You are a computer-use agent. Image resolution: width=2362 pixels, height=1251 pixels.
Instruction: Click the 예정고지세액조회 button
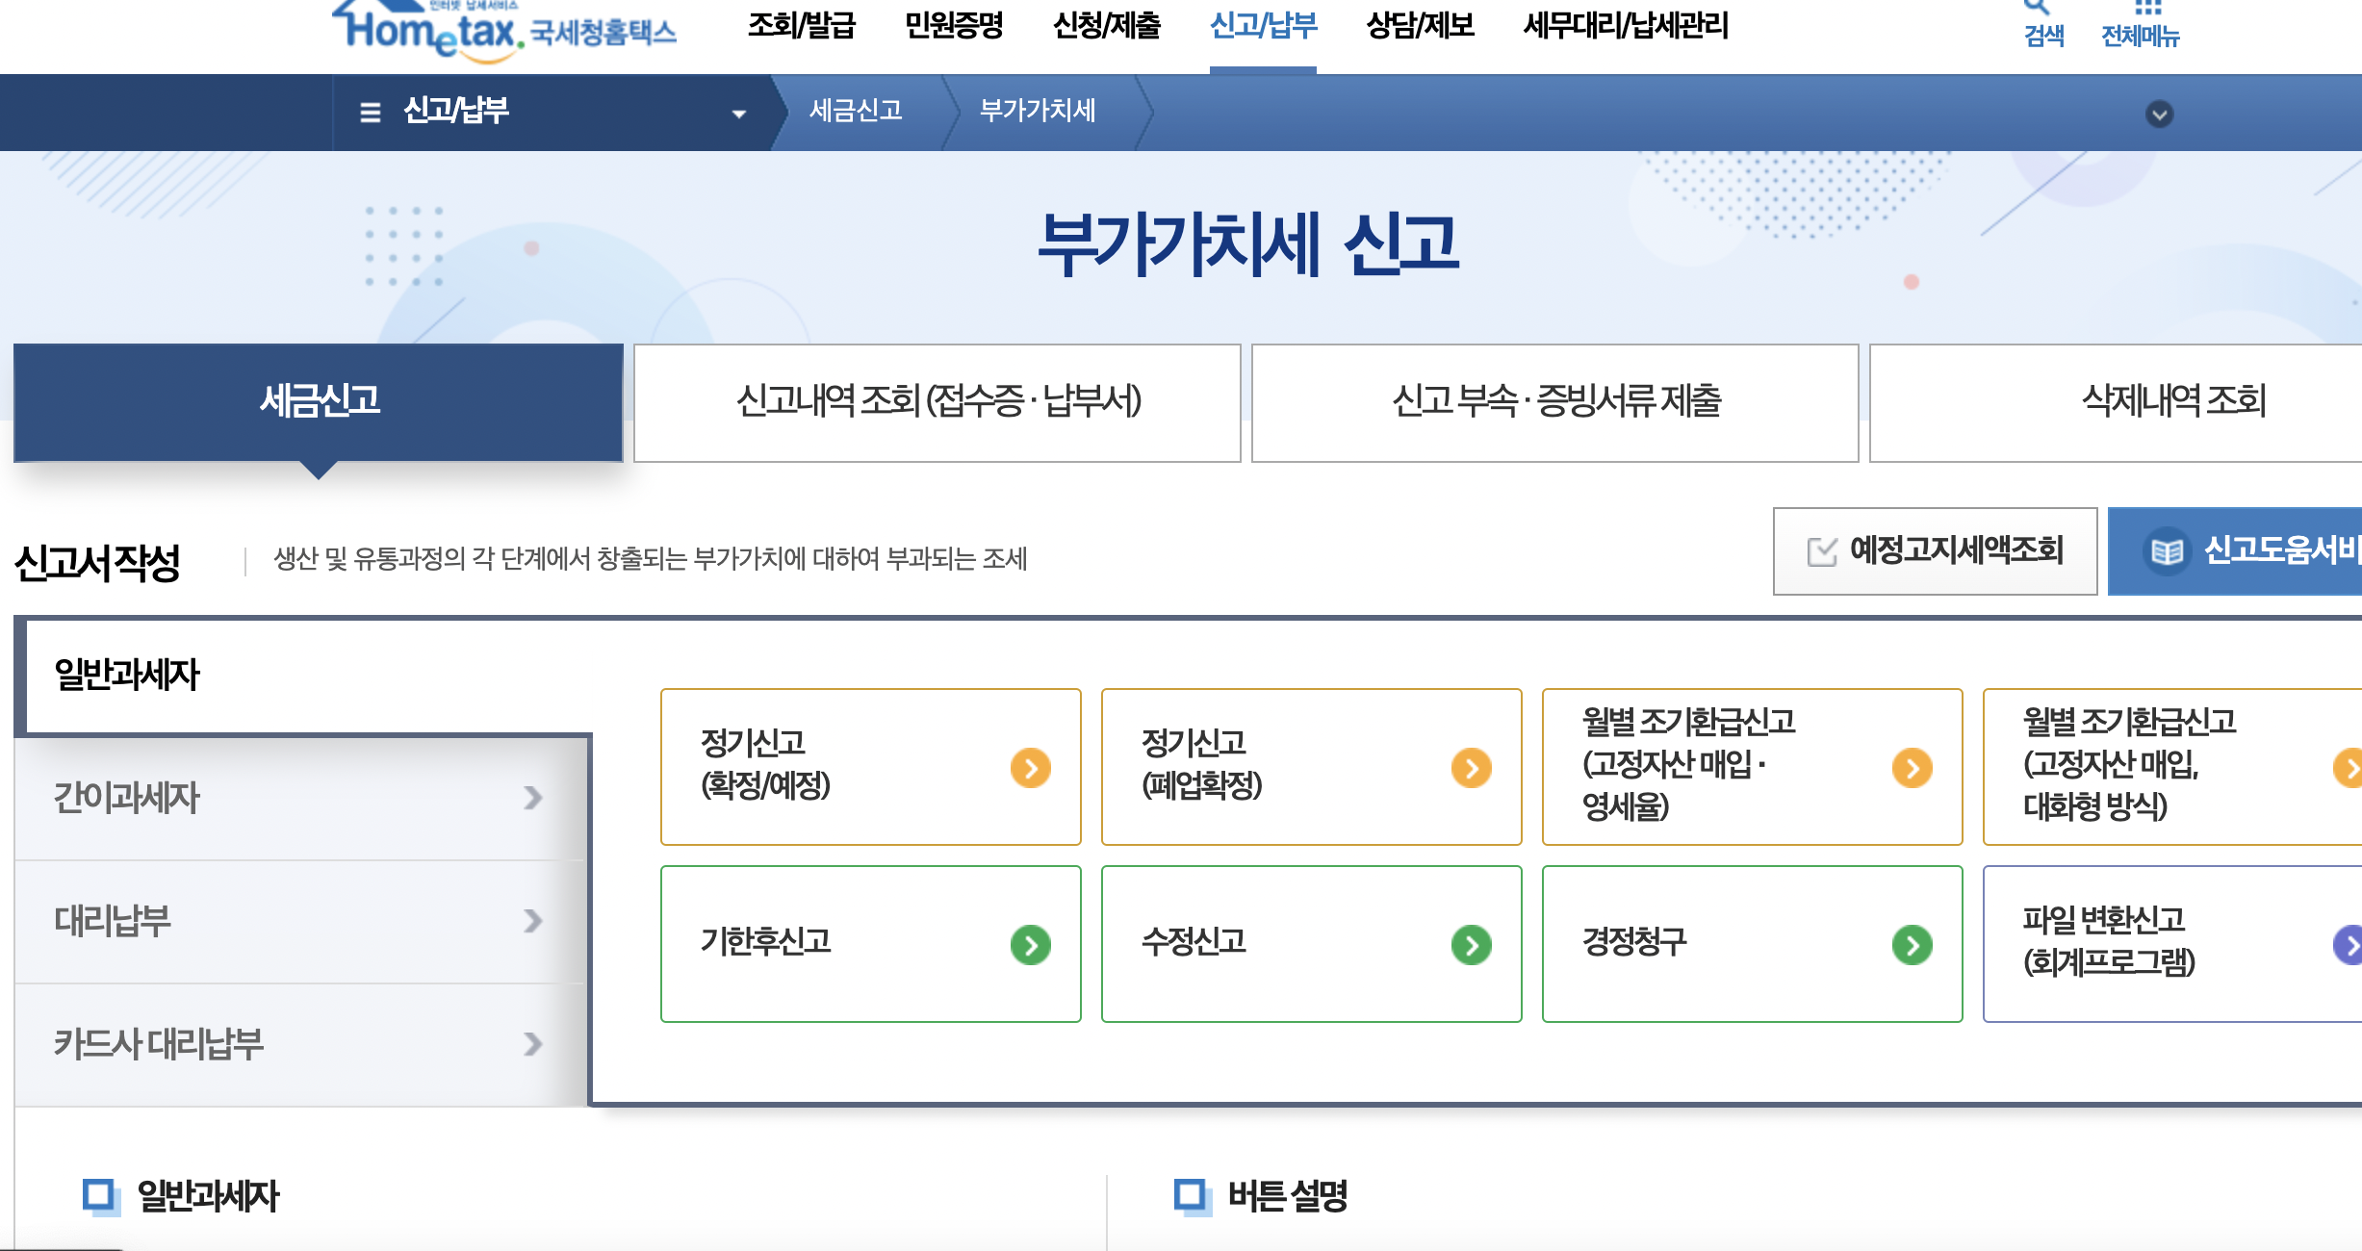pos(1935,551)
